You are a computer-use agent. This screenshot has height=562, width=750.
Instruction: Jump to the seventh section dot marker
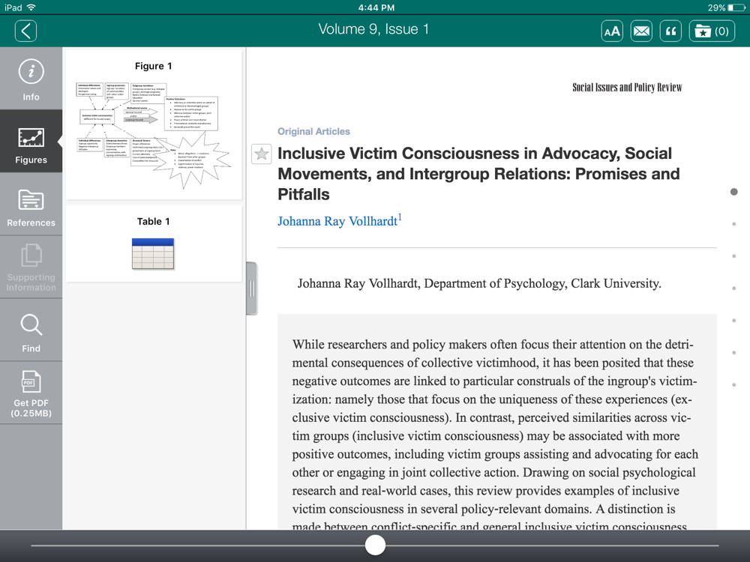(x=733, y=384)
